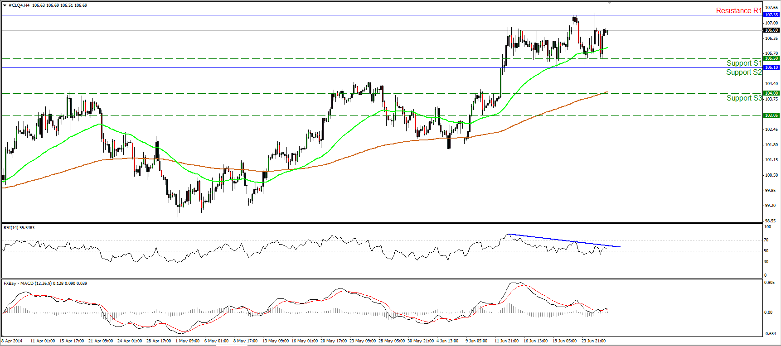
Task: Click the 8 Apr 2014 date label
Action: click(12, 341)
